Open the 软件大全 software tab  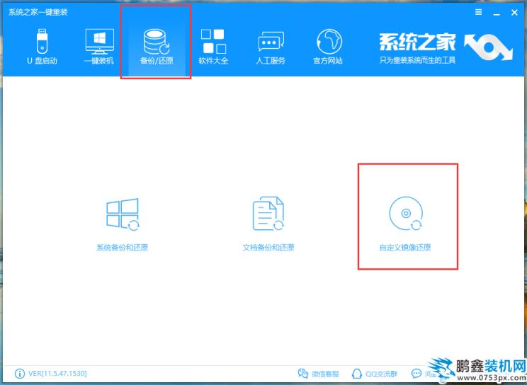(x=213, y=47)
